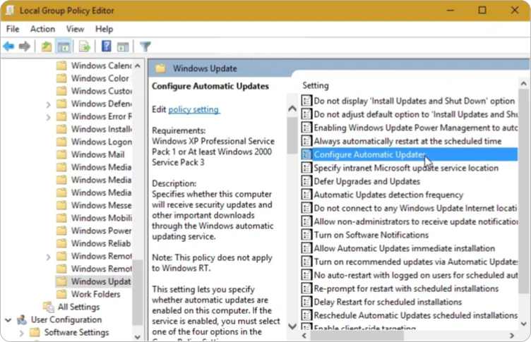Click the User Configuration icon in the tree
Screen dimensions: 531x342
point(22,319)
